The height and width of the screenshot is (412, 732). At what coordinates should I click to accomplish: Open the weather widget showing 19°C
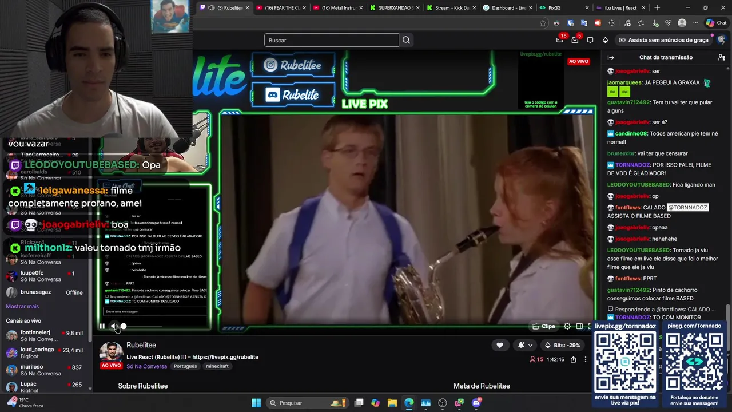(x=26, y=403)
